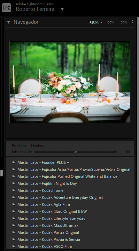Image resolution: width=139 pixels, height=251 pixels.
Task: Select Mastin Labs - Fujifilm Night & Day label
Action: [47, 183]
